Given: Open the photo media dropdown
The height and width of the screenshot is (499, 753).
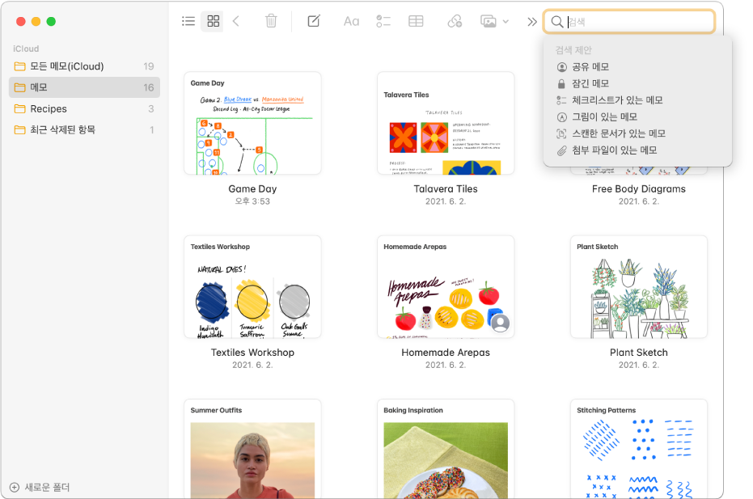Looking at the screenshot, I should [x=494, y=21].
